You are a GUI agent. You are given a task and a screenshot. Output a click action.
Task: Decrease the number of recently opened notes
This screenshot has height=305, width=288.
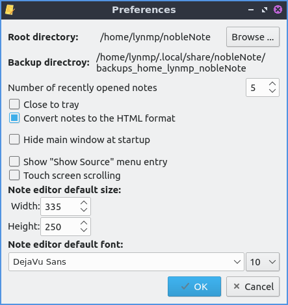coord(272,91)
